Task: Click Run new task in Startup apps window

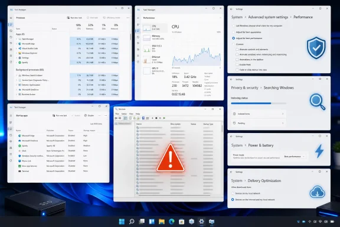Action: (x=60, y=115)
